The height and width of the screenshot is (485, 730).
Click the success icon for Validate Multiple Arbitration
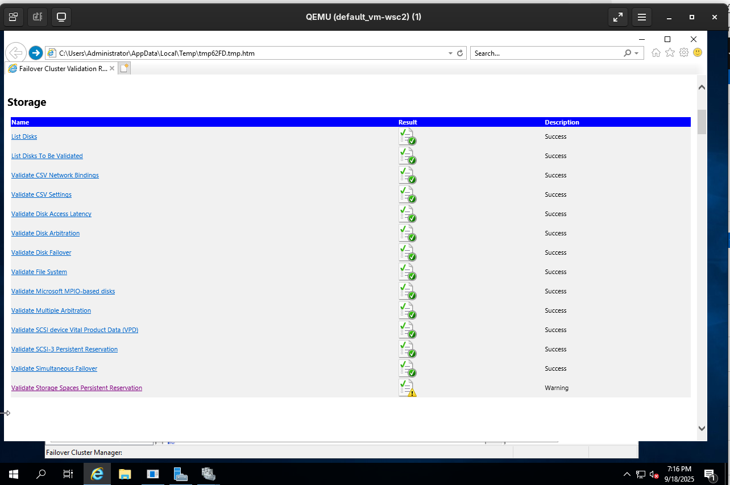[408, 310]
